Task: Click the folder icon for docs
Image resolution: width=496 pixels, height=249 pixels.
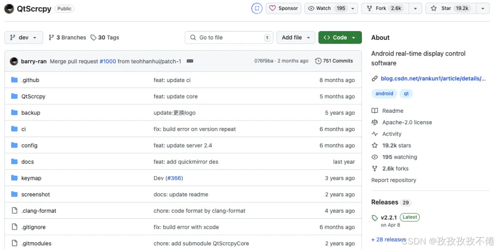Action: [14, 161]
